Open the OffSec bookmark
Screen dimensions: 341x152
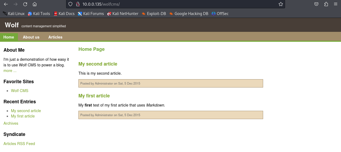(220, 13)
